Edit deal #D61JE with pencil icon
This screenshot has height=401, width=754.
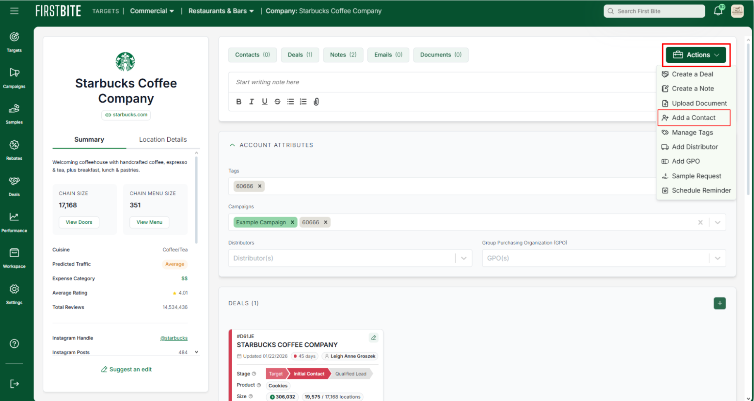pyautogui.click(x=373, y=338)
